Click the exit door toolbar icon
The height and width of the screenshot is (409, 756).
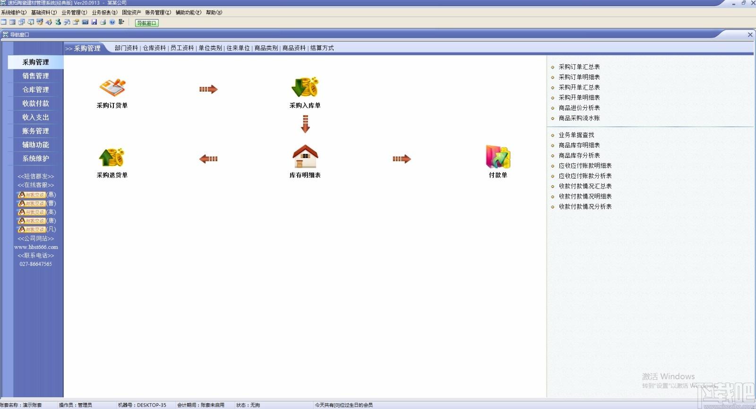coord(121,22)
